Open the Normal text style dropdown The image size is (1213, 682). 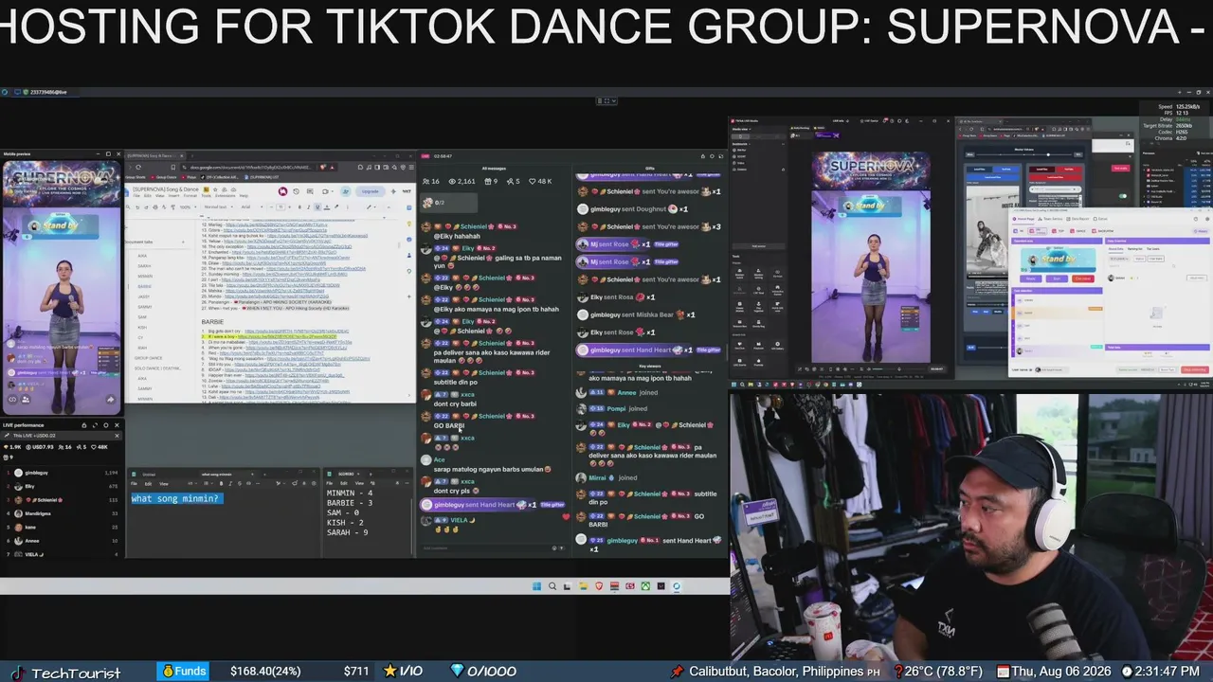point(217,206)
